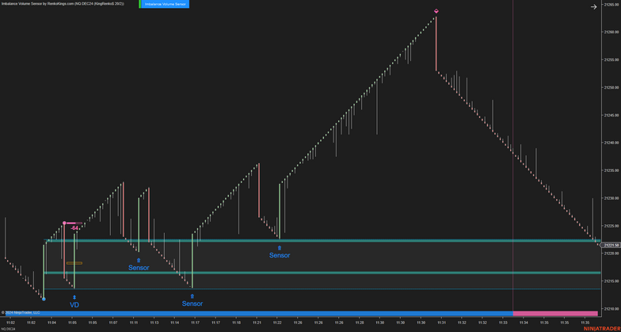Image resolution: width=621 pixels, height=332 pixels.
Task: Click the NQ DEC24 instrument label at bottom left
Action: click(x=9, y=329)
